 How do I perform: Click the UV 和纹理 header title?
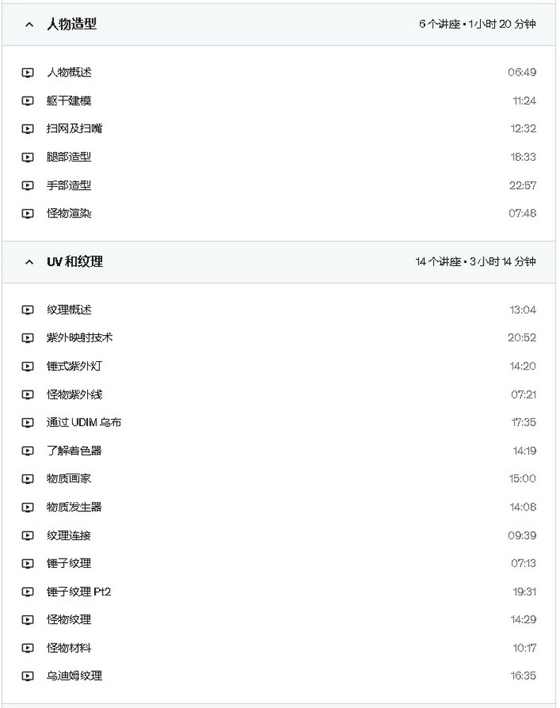coord(75,261)
